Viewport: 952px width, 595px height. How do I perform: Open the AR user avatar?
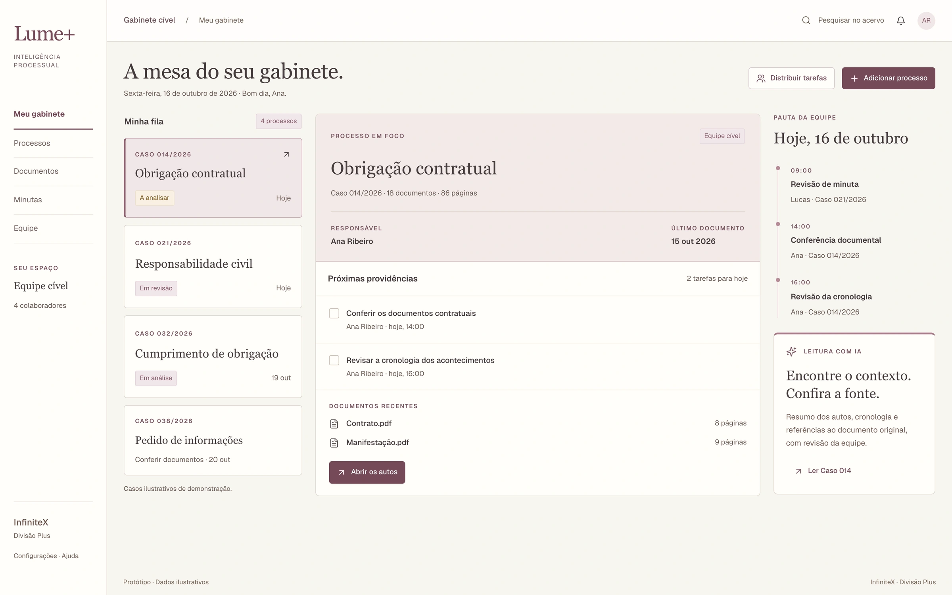click(x=926, y=21)
